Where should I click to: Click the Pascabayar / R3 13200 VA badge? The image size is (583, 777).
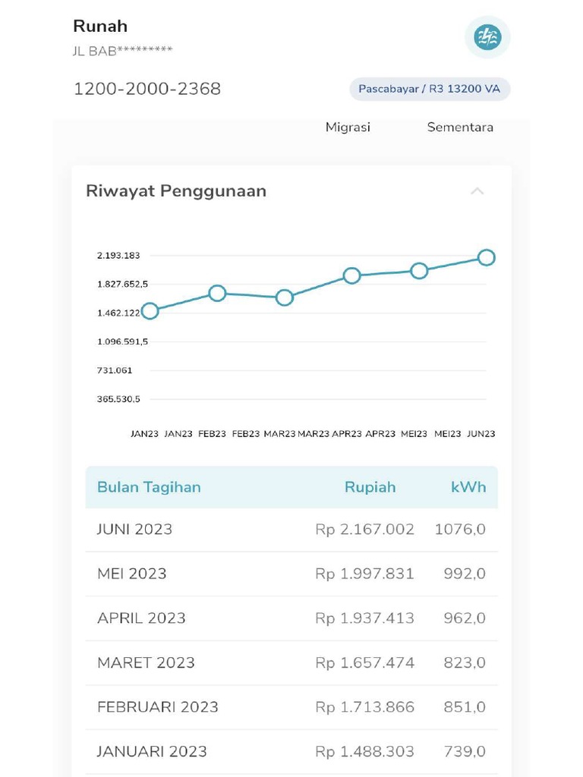tap(430, 89)
